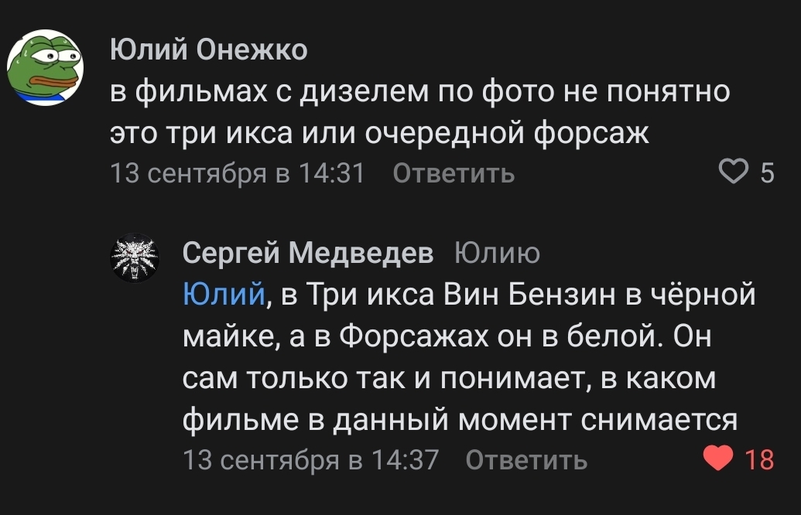Image resolution: width=801 pixels, height=515 pixels.
Task: Unlike the reply using the red heart
Action: 717,460
